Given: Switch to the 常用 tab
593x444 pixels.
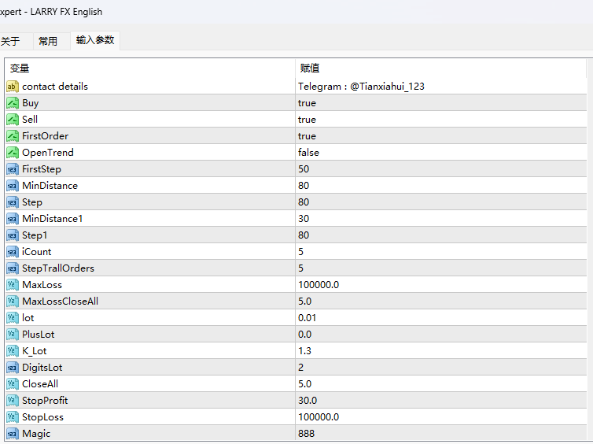Looking at the screenshot, I should (x=48, y=42).
